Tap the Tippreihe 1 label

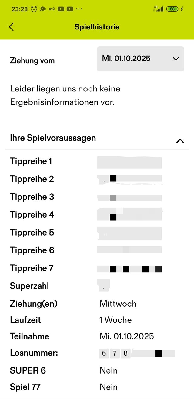(x=31, y=161)
